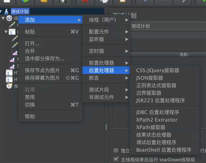This screenshot has height=163, width=206.
Task: Click the 测试计划 name input field
Action: click(x=168, y=26)
